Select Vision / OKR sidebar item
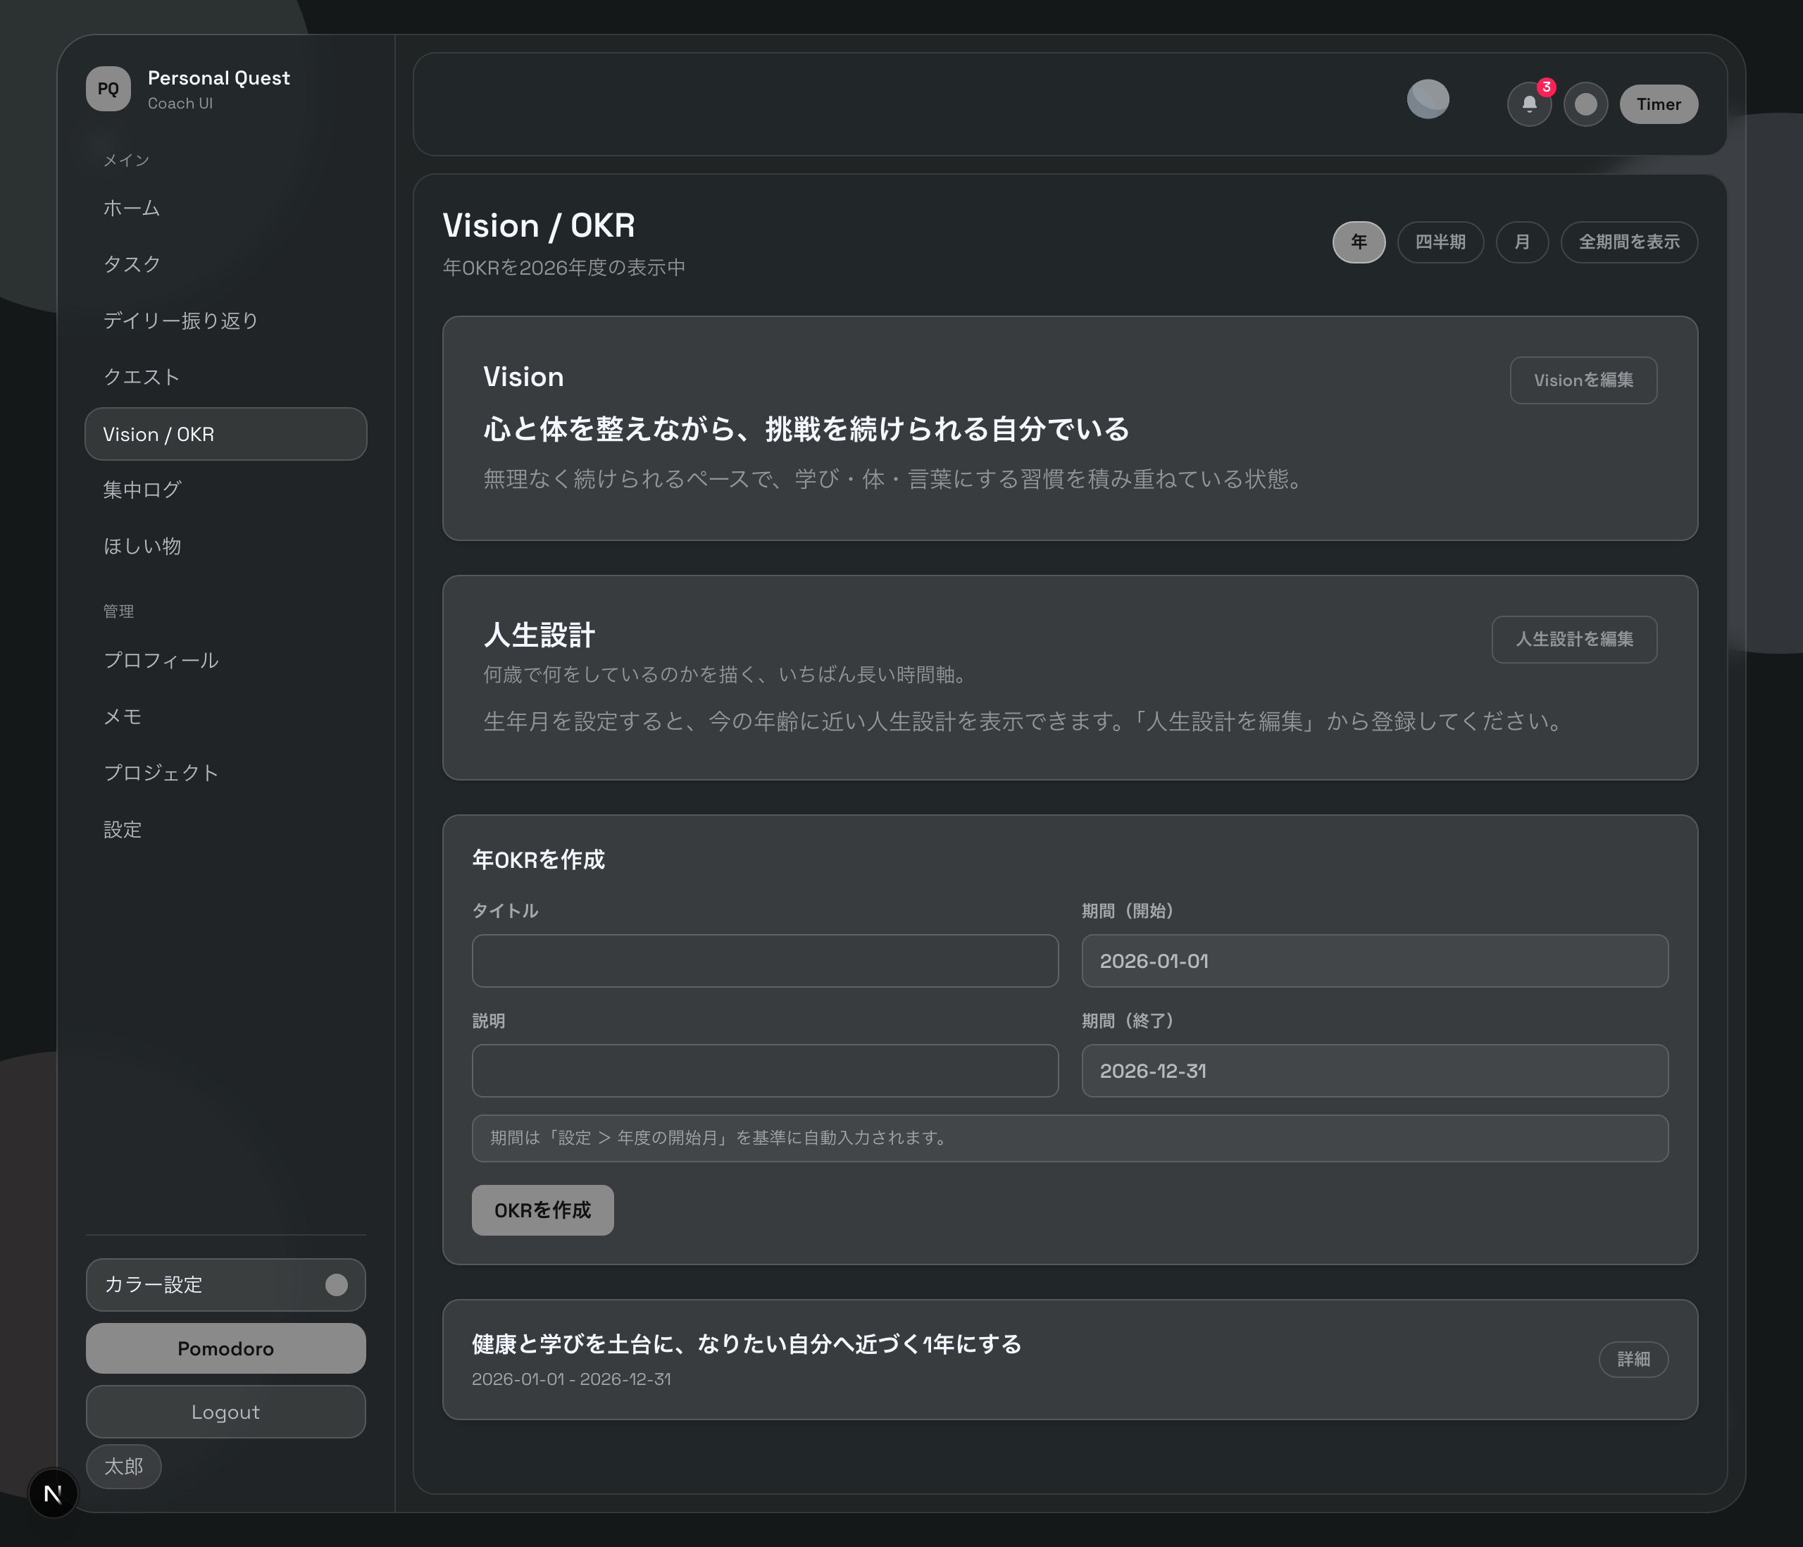This screenshot has width=1803, height=1547. (225, 433)
